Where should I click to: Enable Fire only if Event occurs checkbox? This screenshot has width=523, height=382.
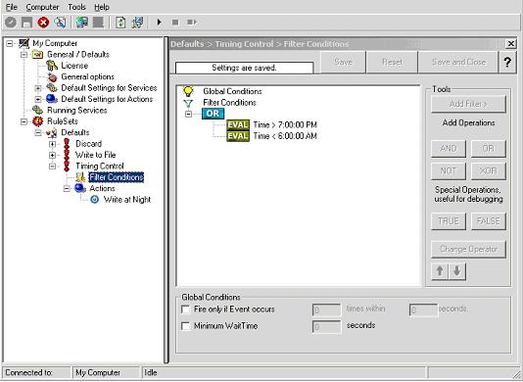185,310
